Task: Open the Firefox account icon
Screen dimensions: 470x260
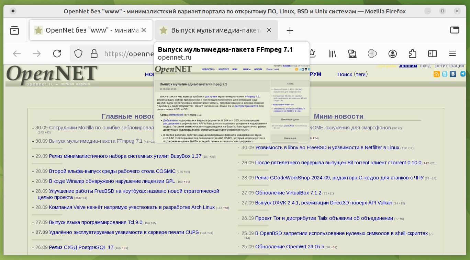Action: click(x=393, y=54)
